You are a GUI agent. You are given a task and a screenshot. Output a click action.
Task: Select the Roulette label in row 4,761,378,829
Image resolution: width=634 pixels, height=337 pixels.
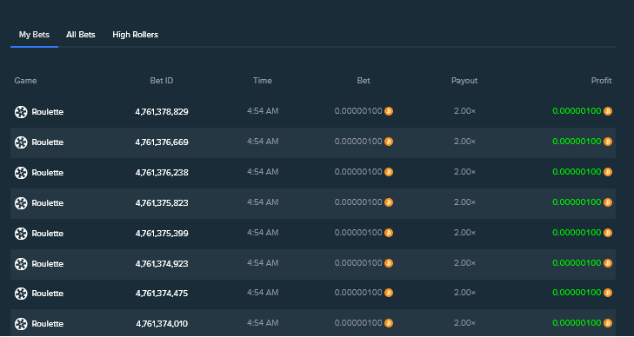[x=48, y=112]
